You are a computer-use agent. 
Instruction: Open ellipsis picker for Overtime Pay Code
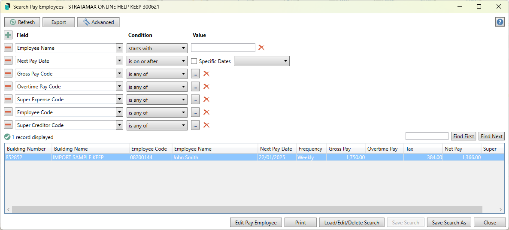point(195,87)
